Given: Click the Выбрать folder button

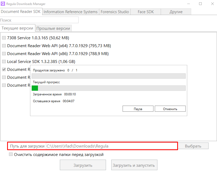Looking at the screenshot, I should point(193,146).
